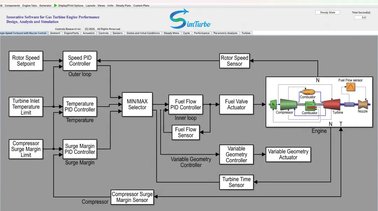Click the 'Engine' label below diagram
The width and height of the screenshot is (378, 211).
pos(319,131)
